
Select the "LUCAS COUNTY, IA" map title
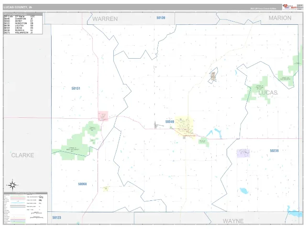18,7
